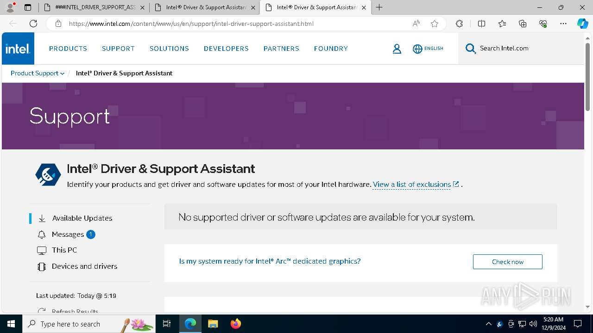Viewport: 593px width, 333px height.
Task: Click ENGLISH language selector
Action: (434, 49)
